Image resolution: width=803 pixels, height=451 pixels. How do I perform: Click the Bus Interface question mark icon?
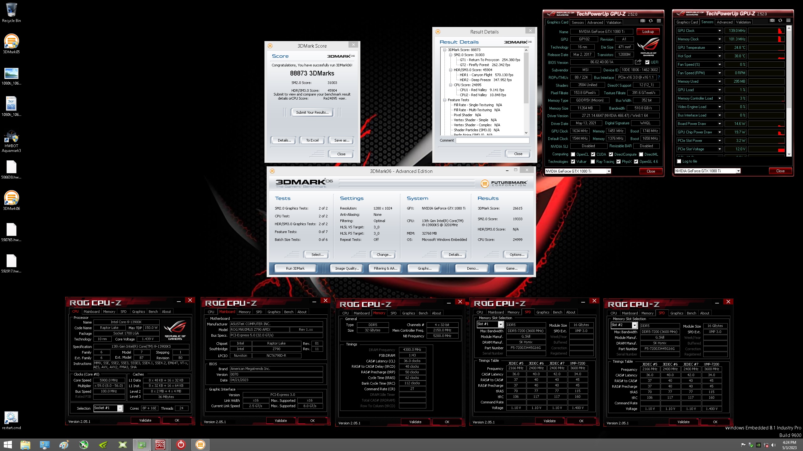click(658, 77)
